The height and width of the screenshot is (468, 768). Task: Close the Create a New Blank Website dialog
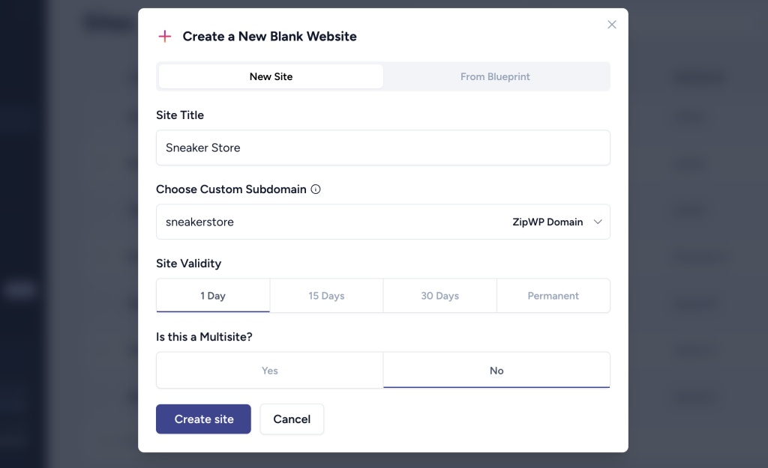point(612,25)
